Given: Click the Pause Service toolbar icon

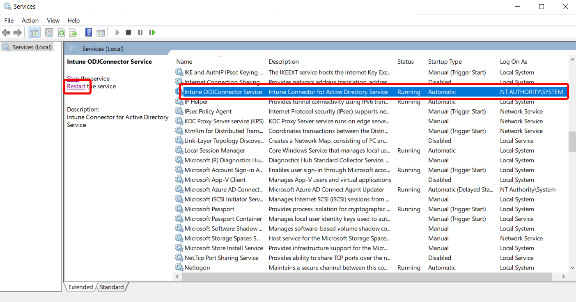Looking at the screenshot, I should click(140, 32).
